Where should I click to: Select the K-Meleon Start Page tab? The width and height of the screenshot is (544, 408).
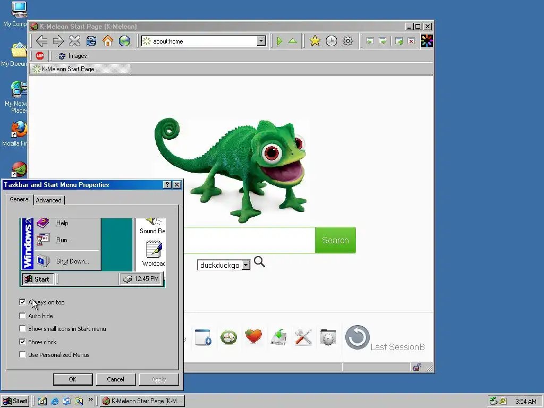[80, 69]
